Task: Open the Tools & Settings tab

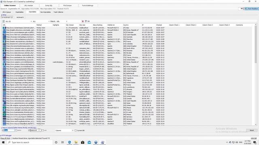Action: [x=87, y=5]
